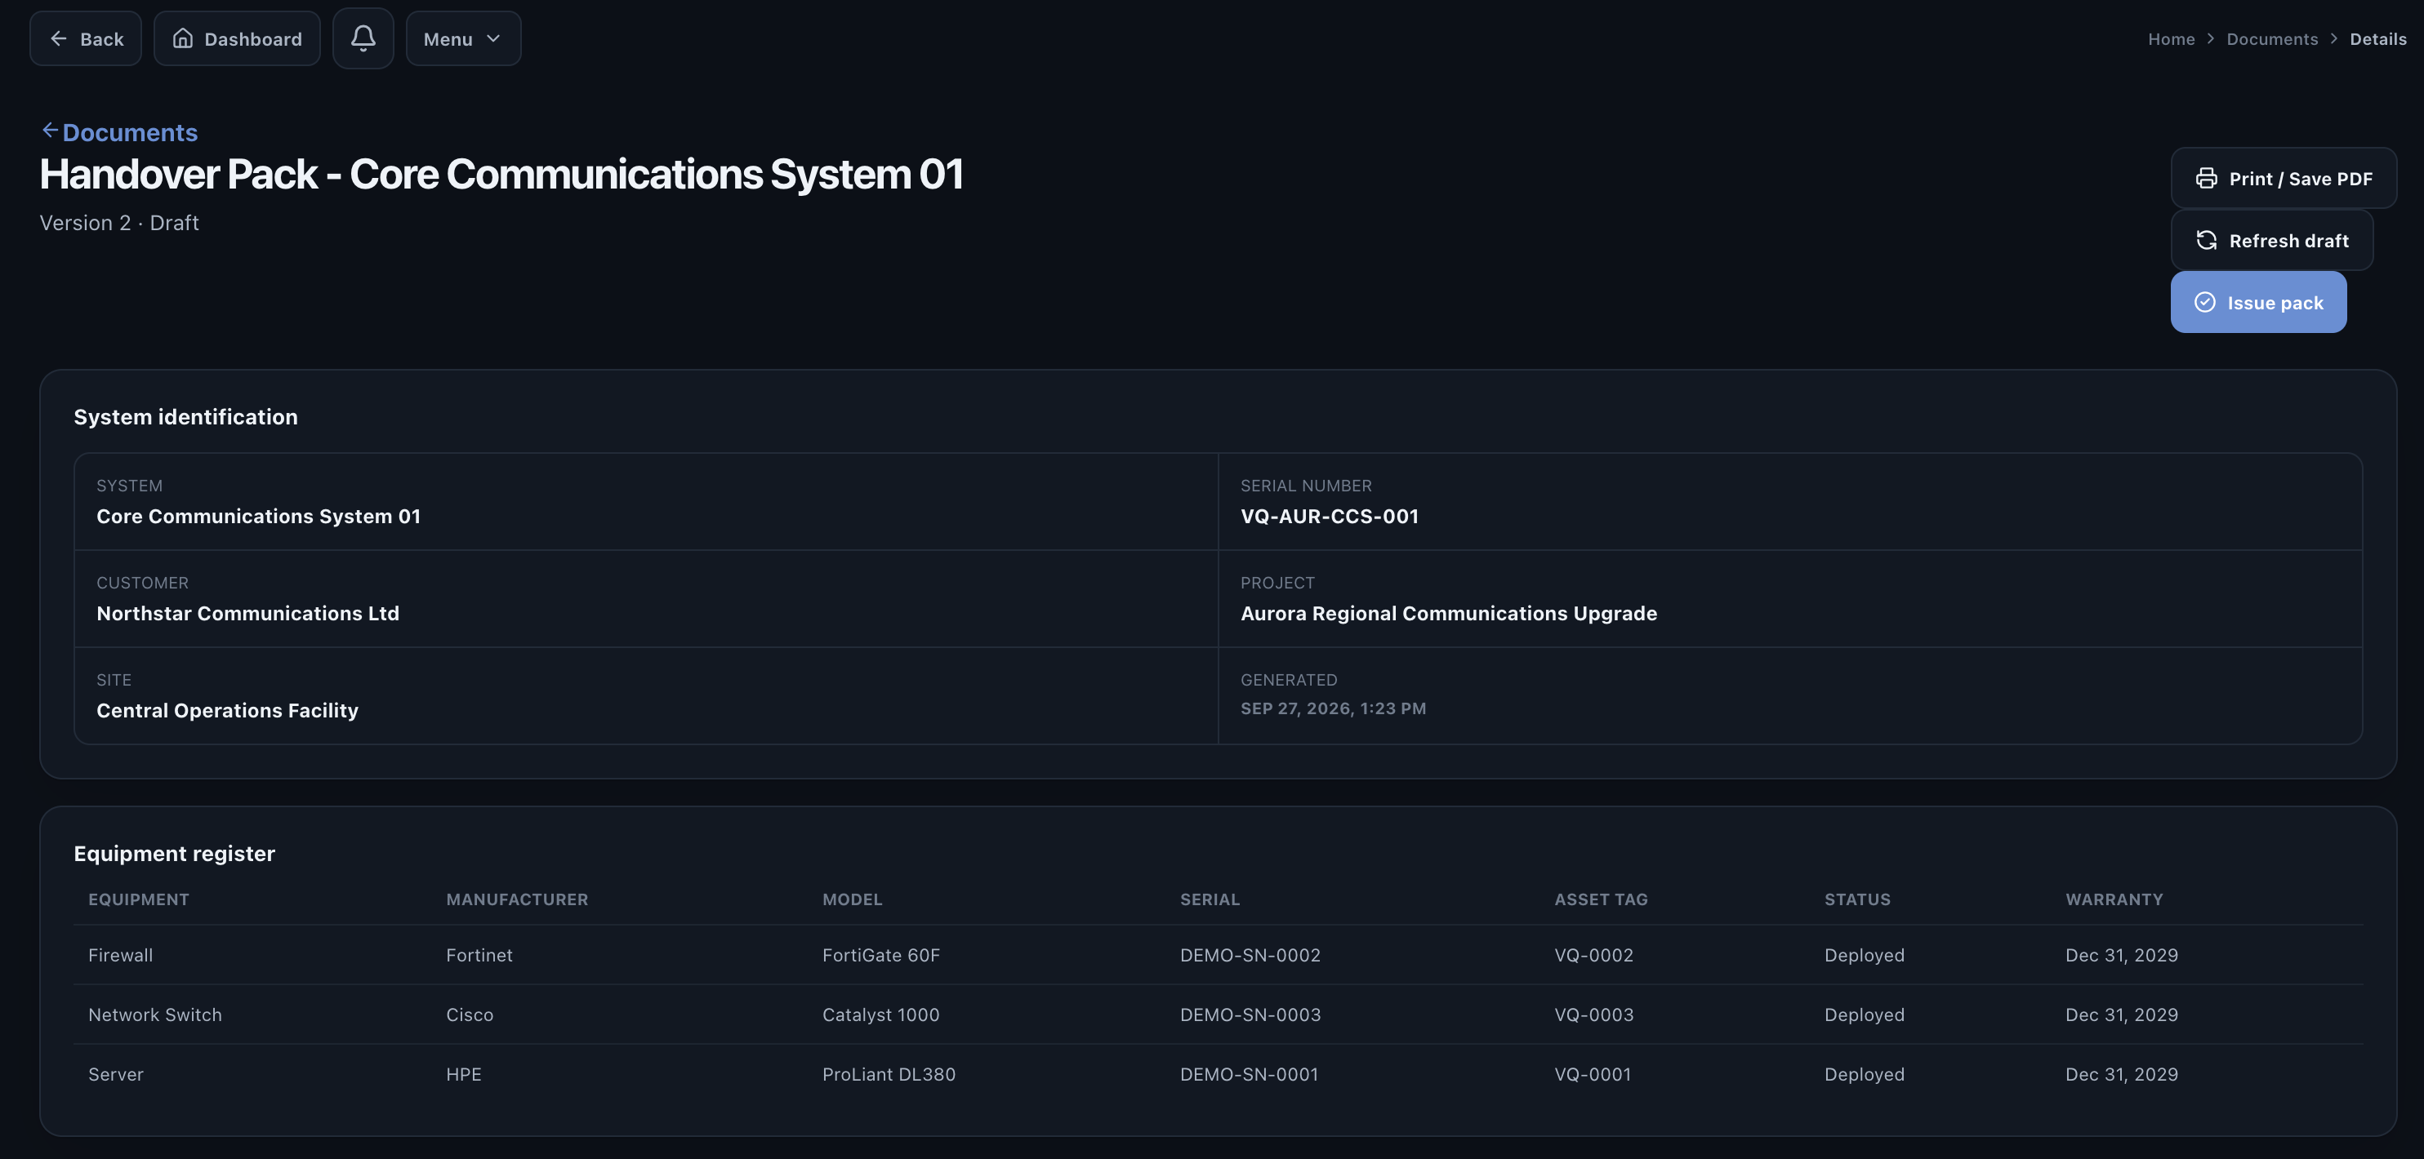
Task: Click the ProLiant DL380 model cell
Action: [889, 1074]
